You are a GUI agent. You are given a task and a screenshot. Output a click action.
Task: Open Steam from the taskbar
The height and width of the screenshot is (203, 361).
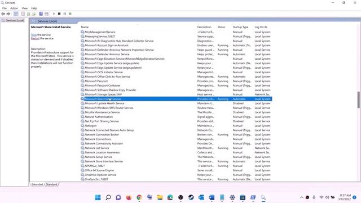coord(191,197)
